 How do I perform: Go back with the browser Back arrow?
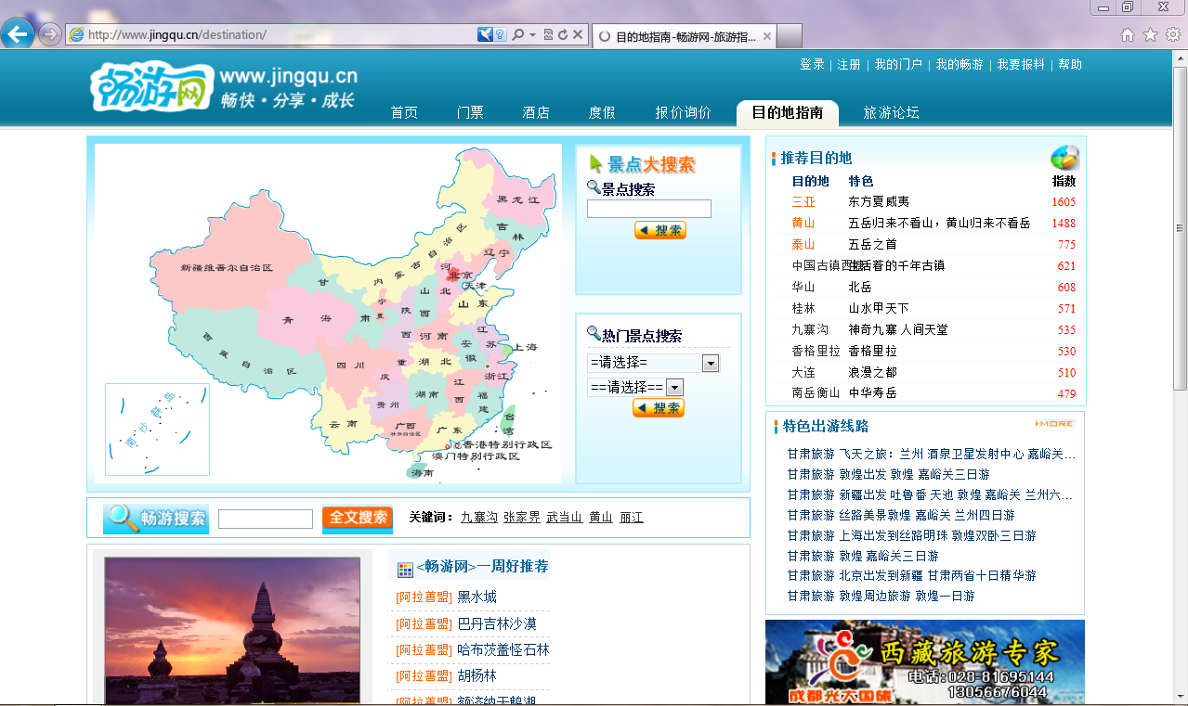tap(18, 34)
